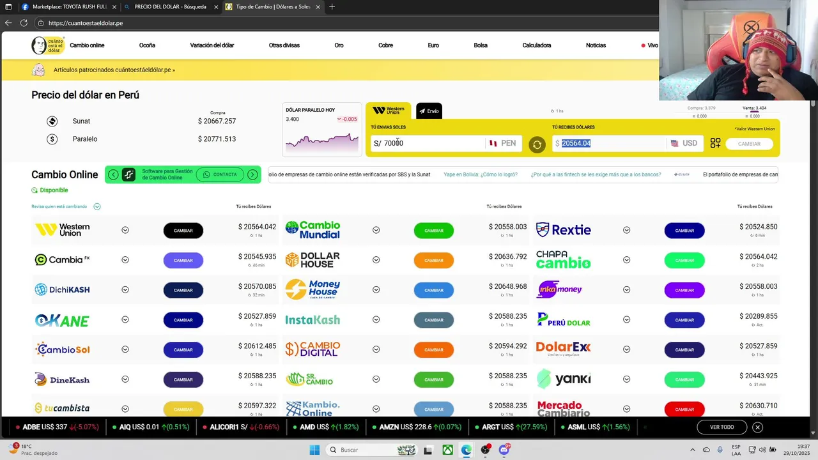Click the grid-plus icon beside USD field
This screenshot has height=460, width=818.
tap(715, 143)
